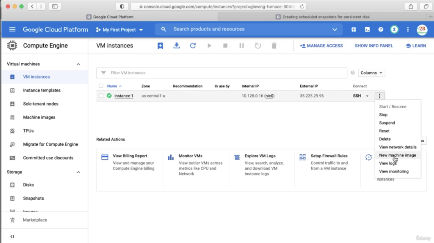Click the Compute Engine chip icon
This screenshot has height=243, width=434.
pos(12,45)
